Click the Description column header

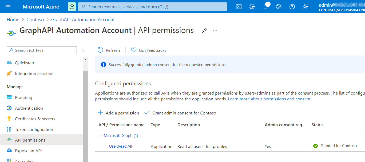point(189,125)
